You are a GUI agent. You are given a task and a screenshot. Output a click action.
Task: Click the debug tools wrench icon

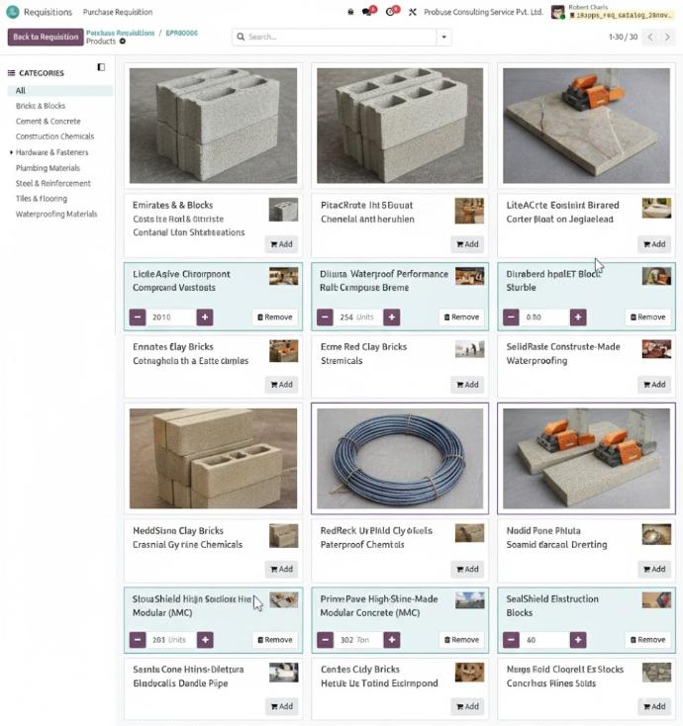click(x=413, y=12)
